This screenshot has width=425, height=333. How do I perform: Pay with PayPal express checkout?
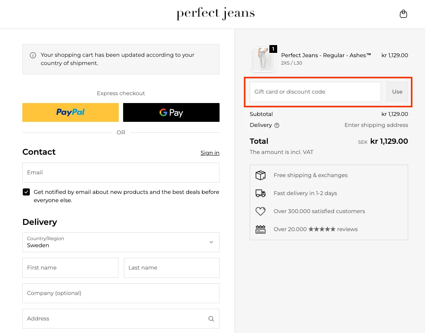click(x=71, y=112)
